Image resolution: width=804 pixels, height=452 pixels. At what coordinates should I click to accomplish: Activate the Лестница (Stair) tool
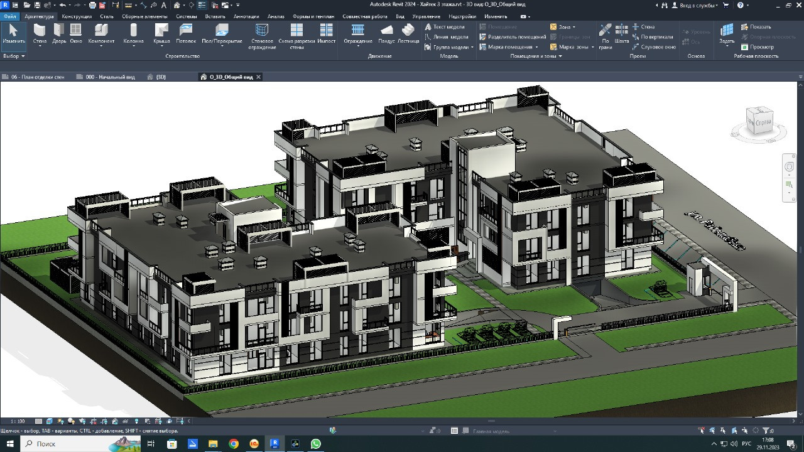(408, 35)
